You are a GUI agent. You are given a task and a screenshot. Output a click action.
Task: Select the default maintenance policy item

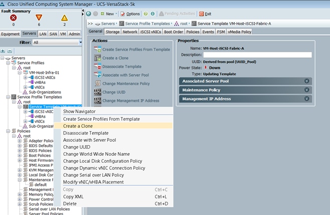[41, 185]
